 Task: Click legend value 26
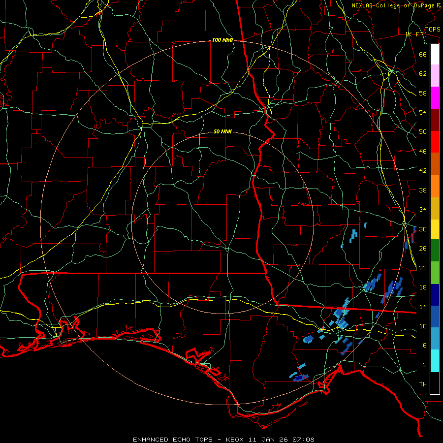pyautogui.click(x=423, y=249)
